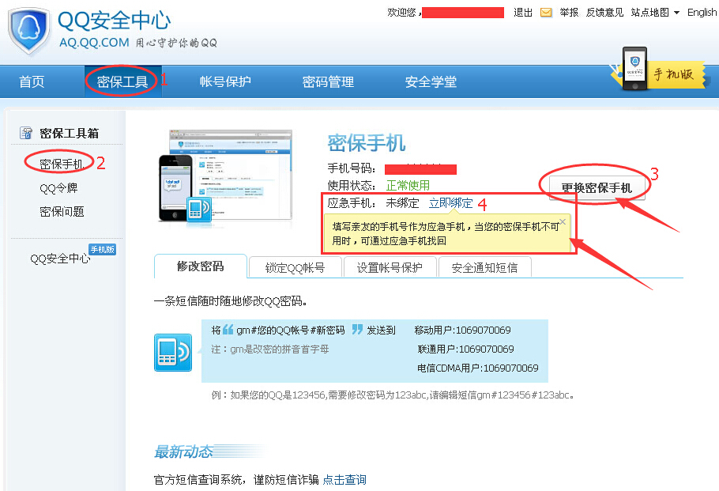Switch to the 锁定QQ帐号 tab
The width and height of the screenshot is (719, 491).
click(295, 267)
